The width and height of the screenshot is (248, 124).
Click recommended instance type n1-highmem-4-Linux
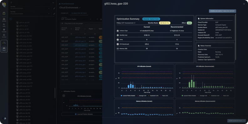(x=177, y=31)
